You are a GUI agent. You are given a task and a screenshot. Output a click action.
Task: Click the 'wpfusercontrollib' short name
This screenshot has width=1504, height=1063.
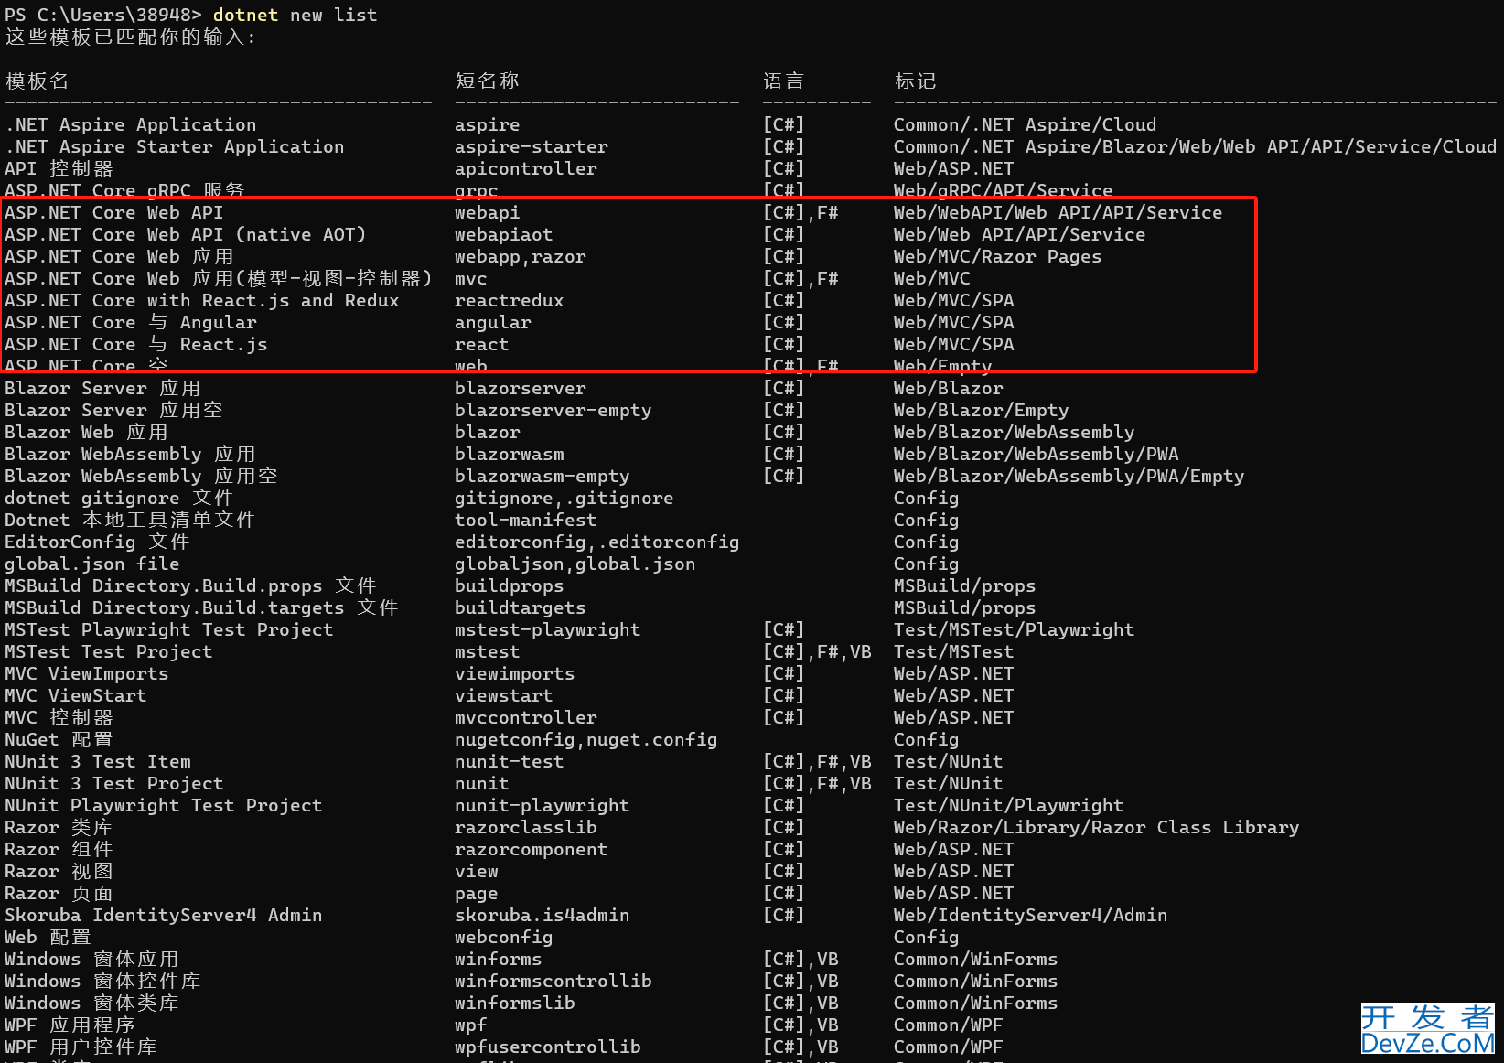[x=548, y=1047]
